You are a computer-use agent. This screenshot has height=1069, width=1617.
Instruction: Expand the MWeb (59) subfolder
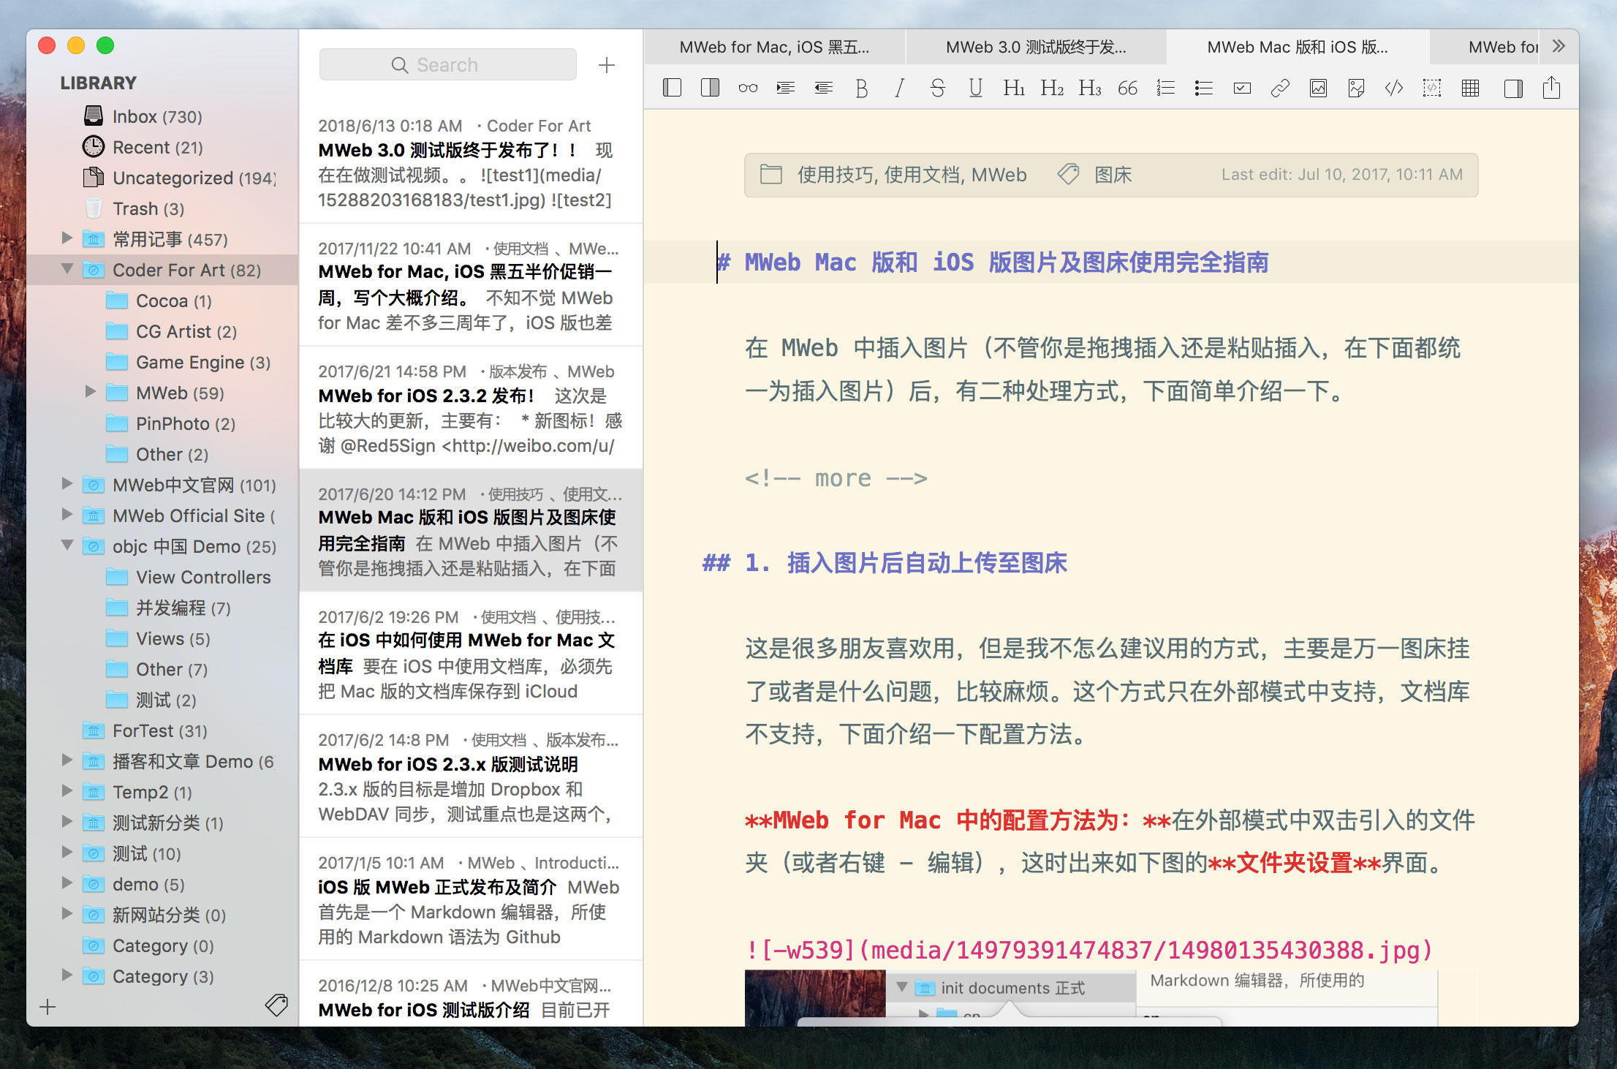[x=91, y=392]
